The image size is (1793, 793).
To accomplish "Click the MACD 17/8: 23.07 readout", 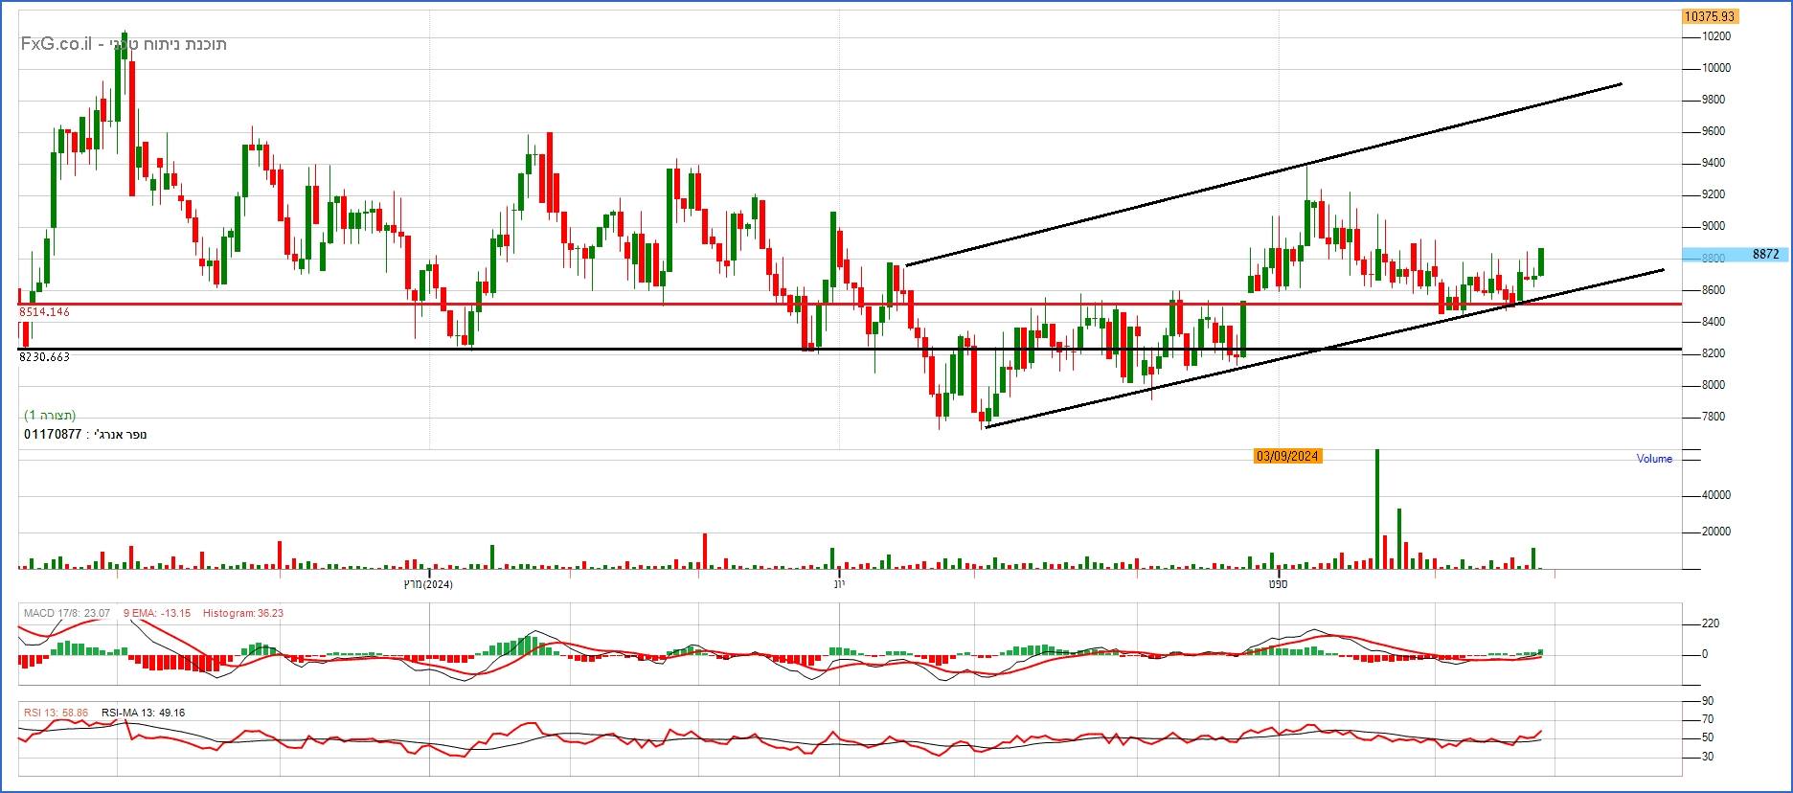I will click(x=66, y=613).
